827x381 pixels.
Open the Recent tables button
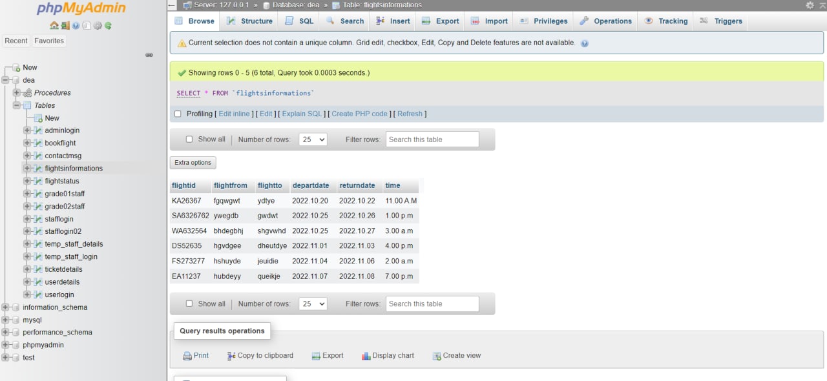pos(16,41)
